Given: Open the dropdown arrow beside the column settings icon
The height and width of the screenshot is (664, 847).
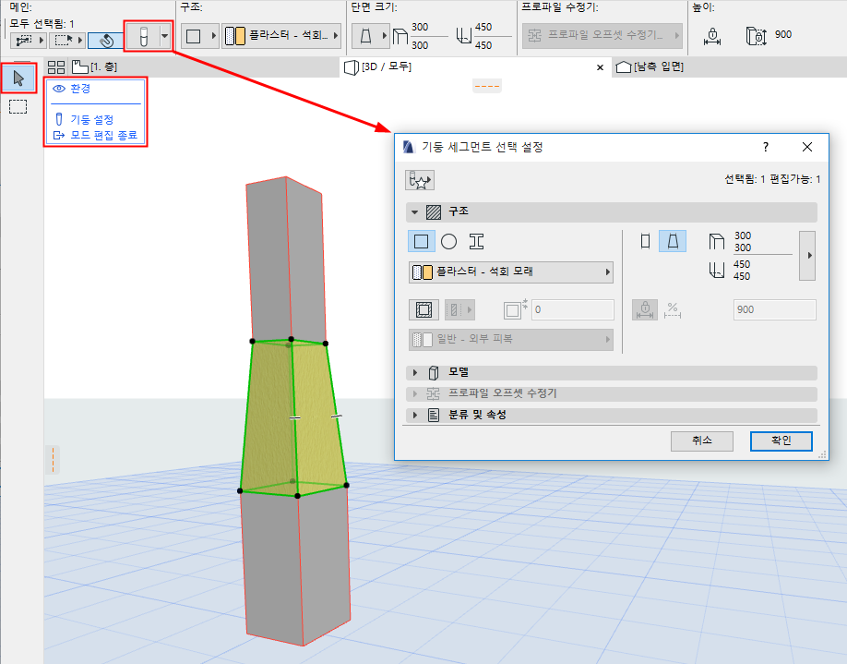Looking at the screenshot, I should 165,36.
